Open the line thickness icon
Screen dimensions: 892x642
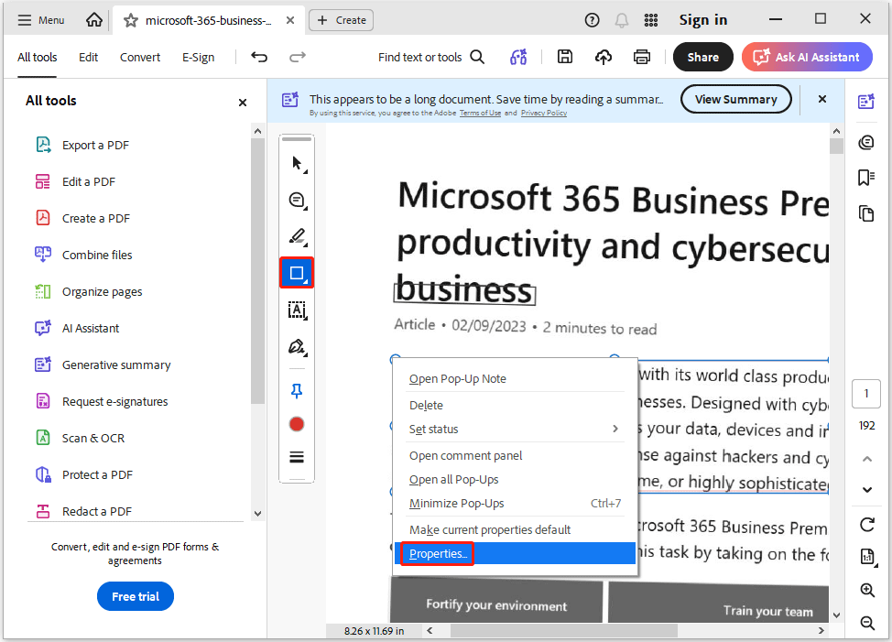[297, 457]
